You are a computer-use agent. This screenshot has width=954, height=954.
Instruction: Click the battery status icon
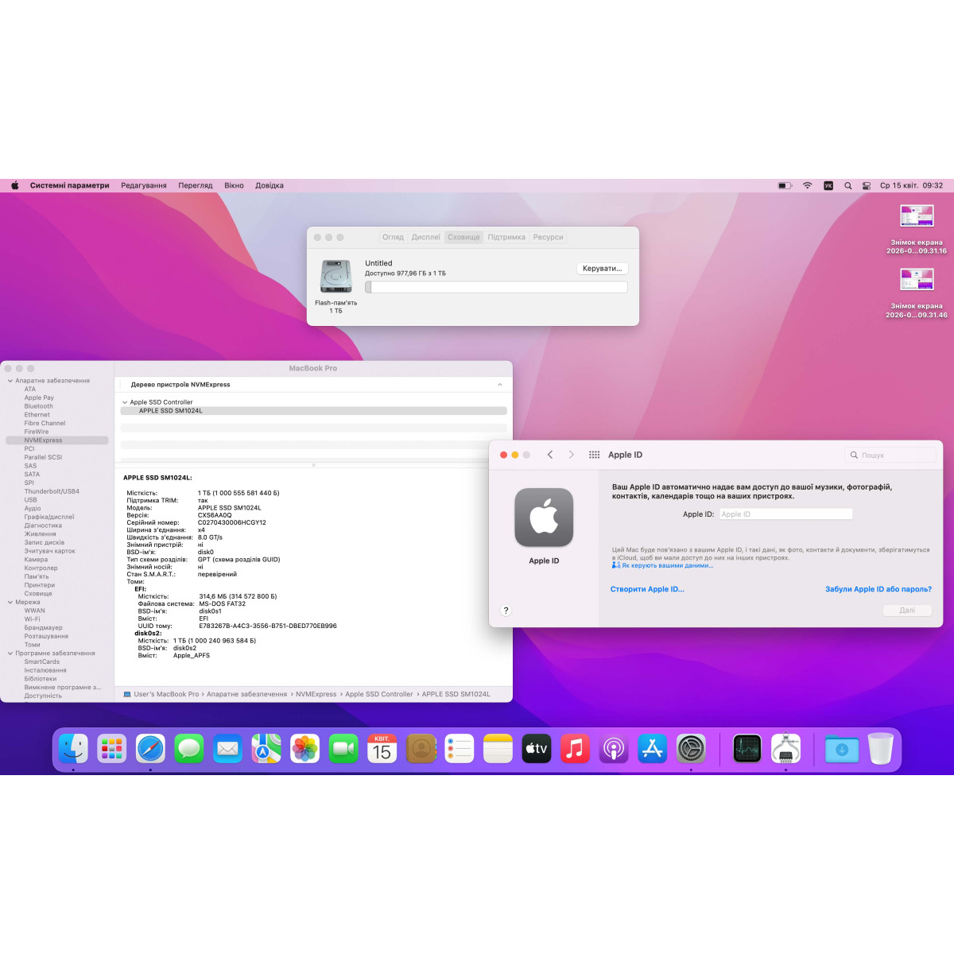point(785,185)
